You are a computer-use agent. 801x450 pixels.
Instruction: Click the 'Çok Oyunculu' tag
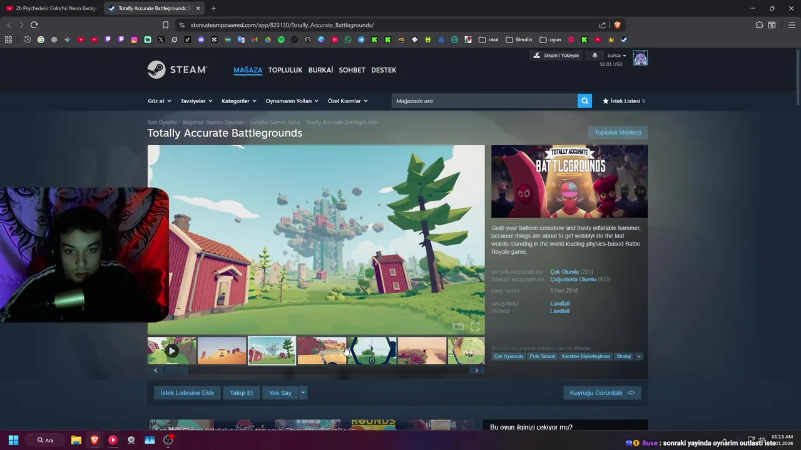point(508,356)
